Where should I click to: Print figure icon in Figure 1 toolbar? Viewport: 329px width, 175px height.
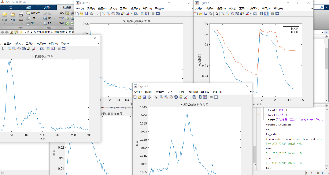point(91,14)
